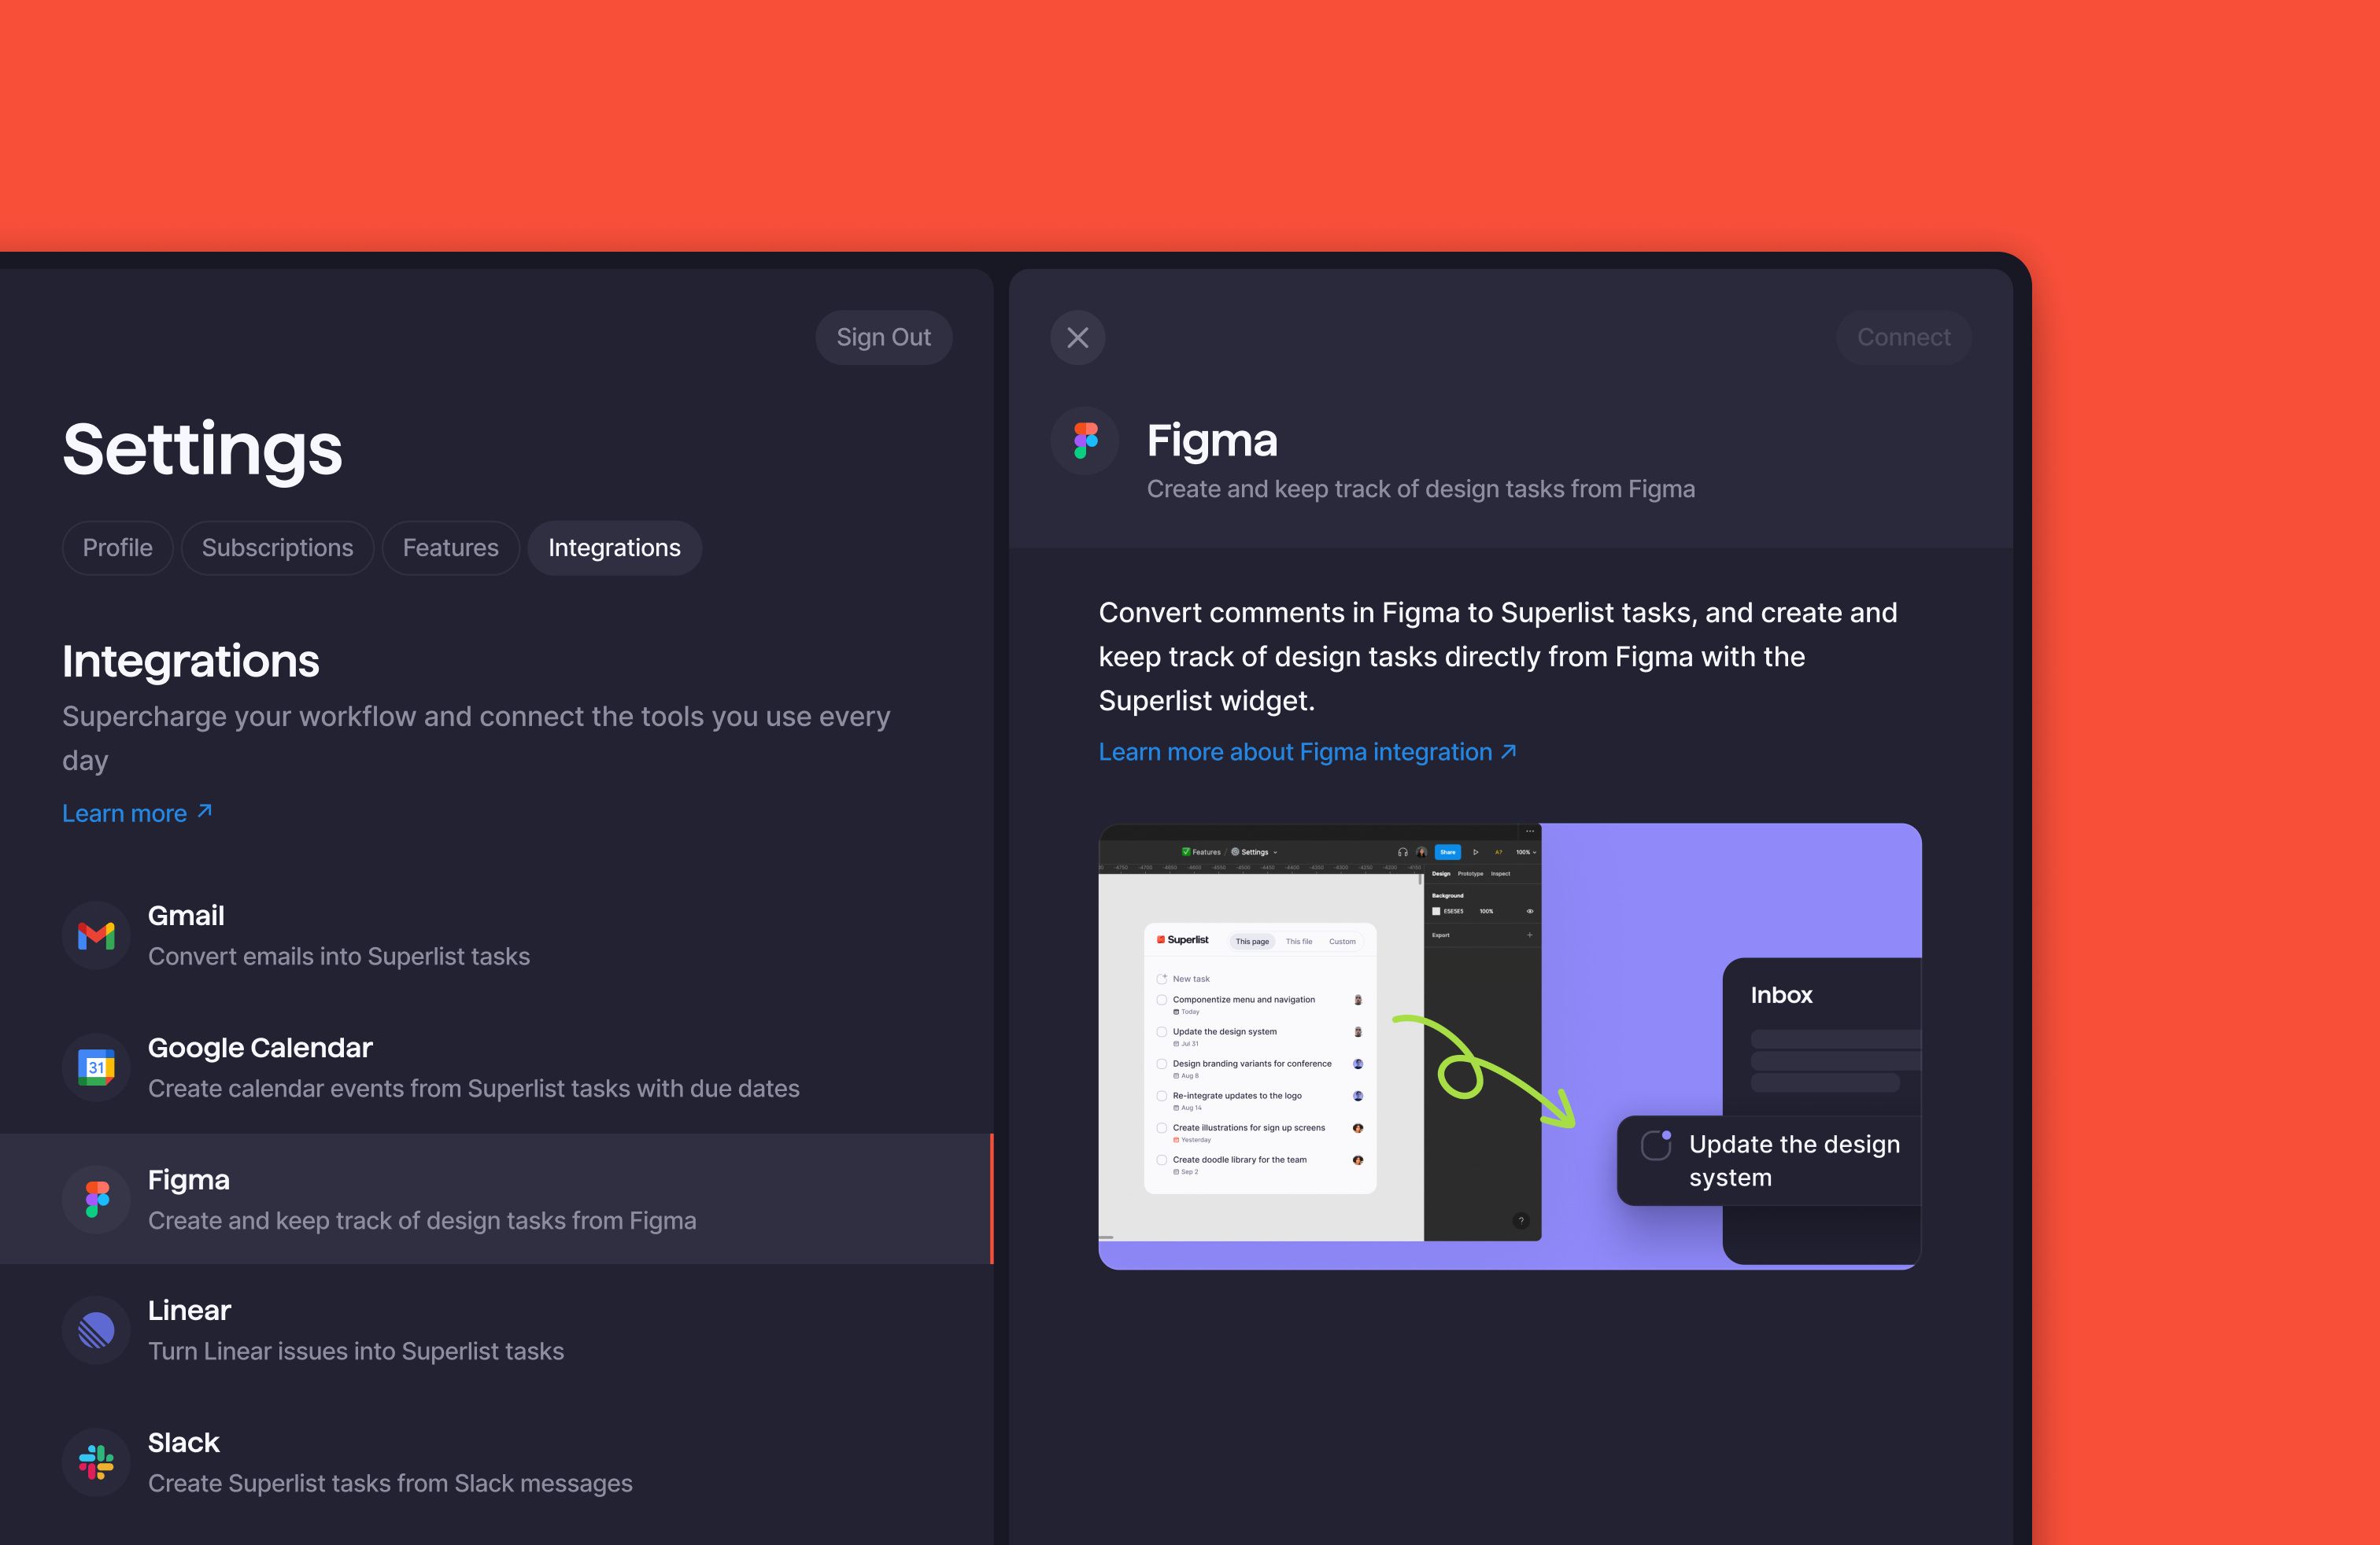Select the Figma icon in the integrations list

click(x=95, y=1199)
